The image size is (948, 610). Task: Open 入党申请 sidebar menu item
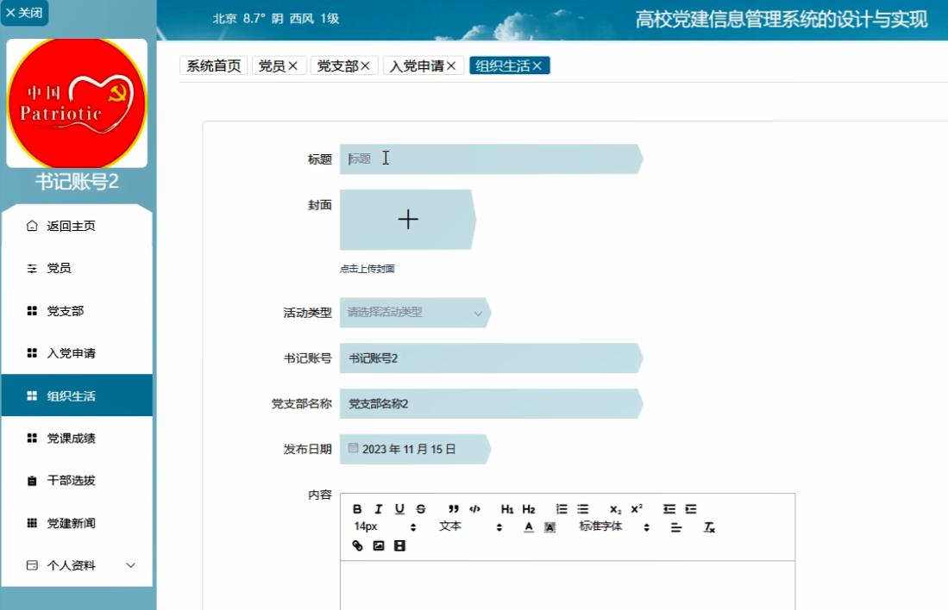click(x=77, y=353)
